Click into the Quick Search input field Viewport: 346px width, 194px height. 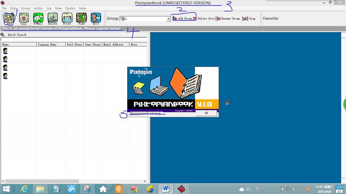(74, 39)
